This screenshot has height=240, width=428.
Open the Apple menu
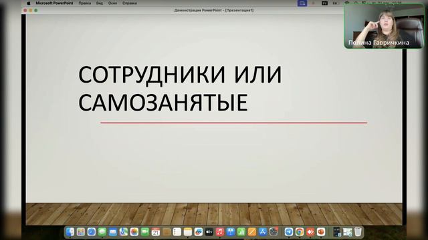29,3
